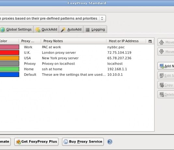Click IP address 72.75.104.119

[x=119, y=52]
